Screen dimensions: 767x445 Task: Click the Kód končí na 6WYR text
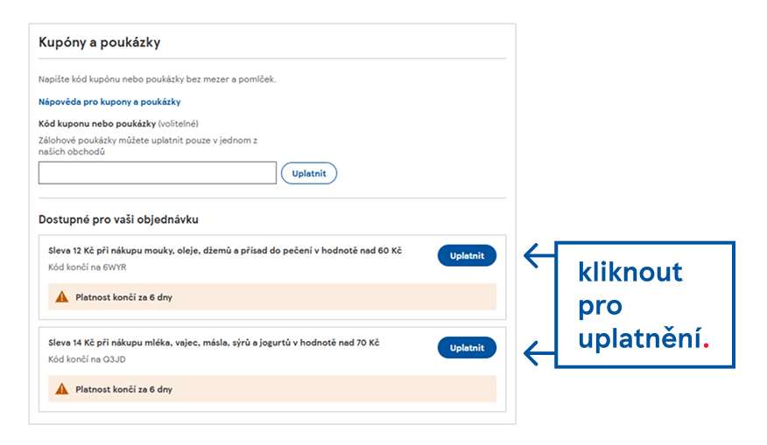87,268
